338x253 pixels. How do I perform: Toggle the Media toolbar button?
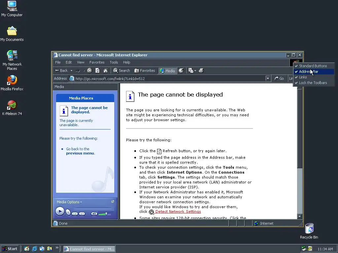click(x=167, y=70)
